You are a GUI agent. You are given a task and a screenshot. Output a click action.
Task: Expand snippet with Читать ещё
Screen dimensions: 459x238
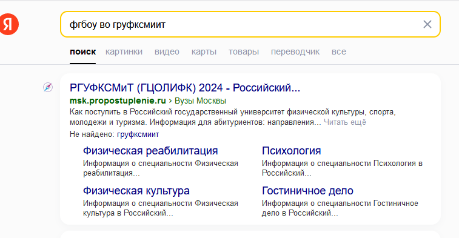click(345, 122)
